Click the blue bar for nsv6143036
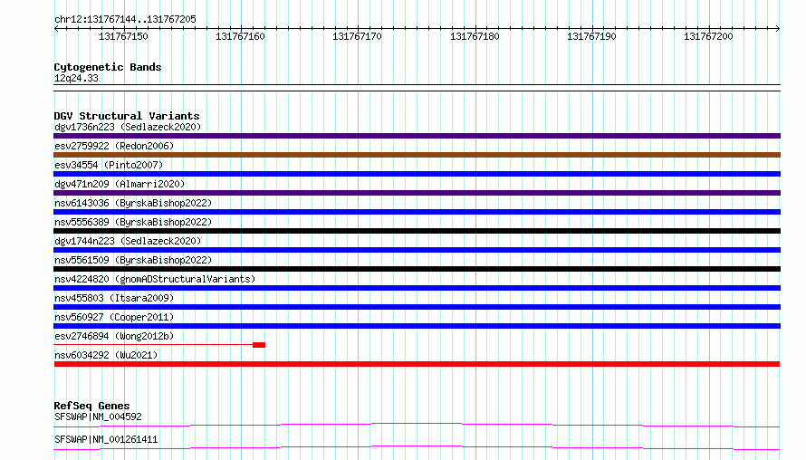806x460 pixels. coord(417,212)
